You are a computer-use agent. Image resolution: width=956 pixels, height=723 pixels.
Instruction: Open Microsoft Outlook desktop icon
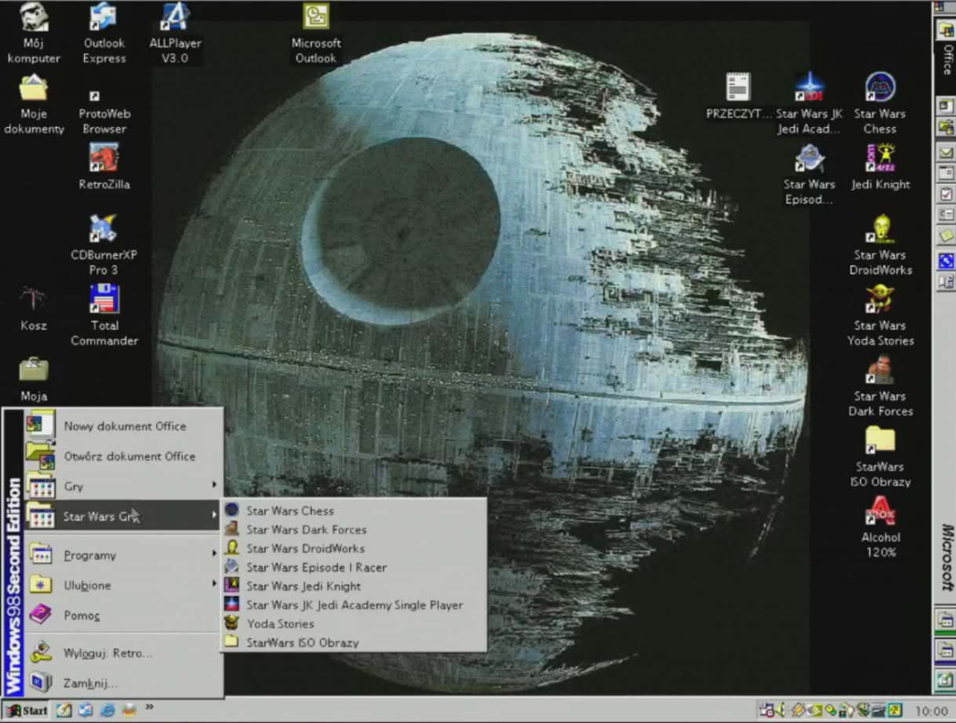316,34
